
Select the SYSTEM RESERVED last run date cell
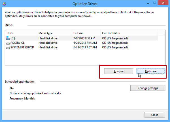(x=85, y=47)
